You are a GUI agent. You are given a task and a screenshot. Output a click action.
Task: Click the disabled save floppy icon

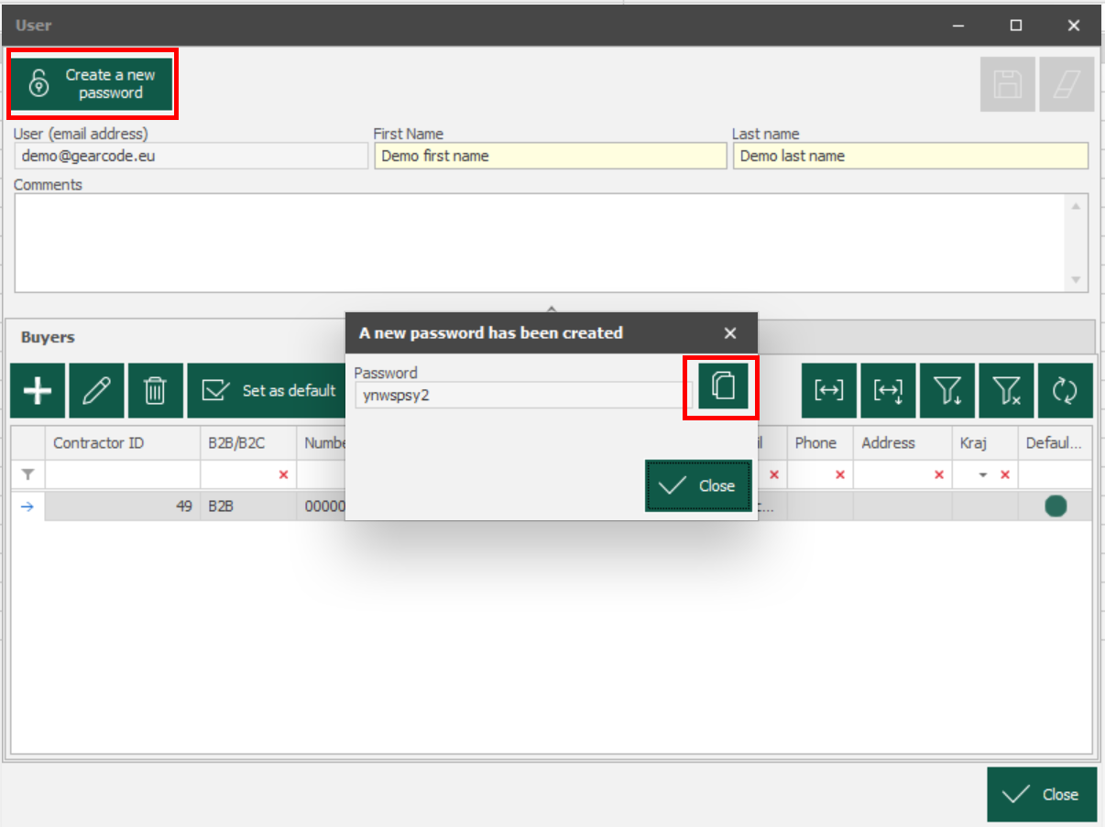pyautogui.click(x=1008, y=84)
